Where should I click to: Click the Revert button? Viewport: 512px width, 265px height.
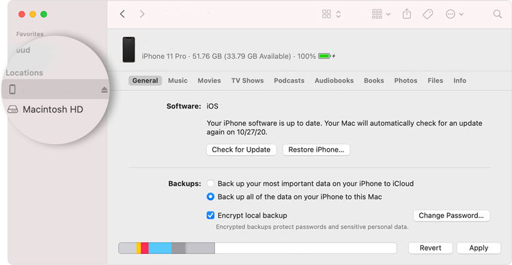(x=430, y=248)
